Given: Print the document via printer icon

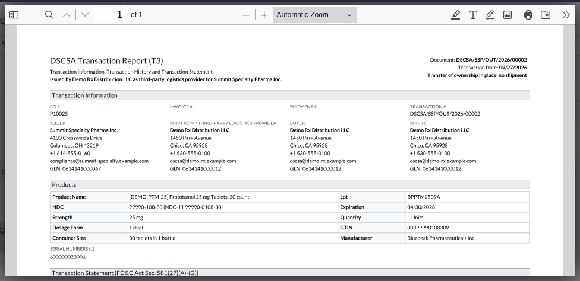Looking at the screenshot, I should (528, 15).
